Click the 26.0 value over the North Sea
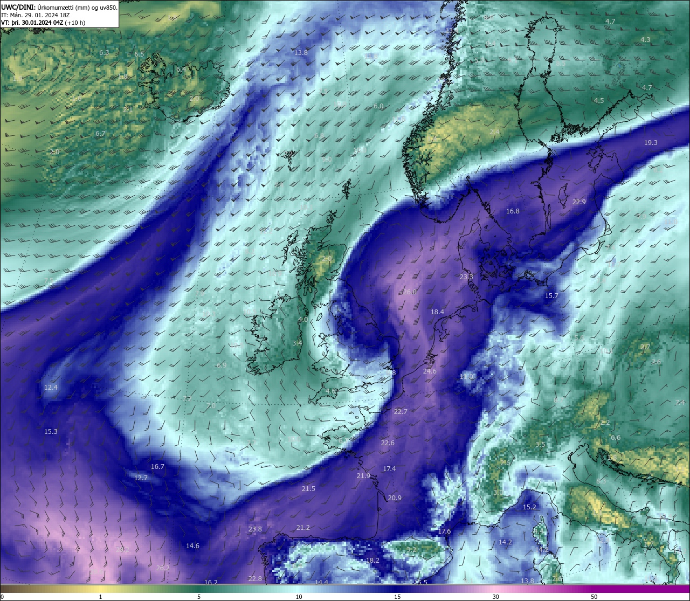The height and width of the screenshot is (601, 690). pos(410,292)
